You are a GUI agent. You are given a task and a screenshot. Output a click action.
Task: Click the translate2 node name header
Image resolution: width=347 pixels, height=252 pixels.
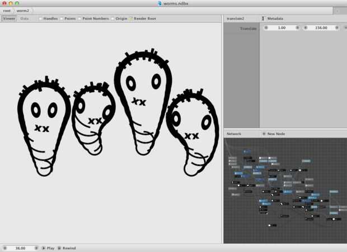click(x=235, y=18)
